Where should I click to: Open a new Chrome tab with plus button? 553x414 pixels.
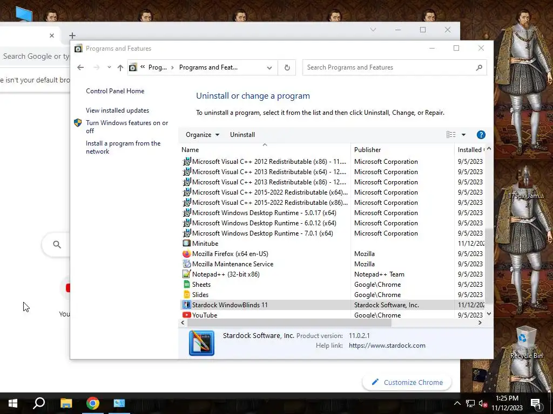point(72,35)
